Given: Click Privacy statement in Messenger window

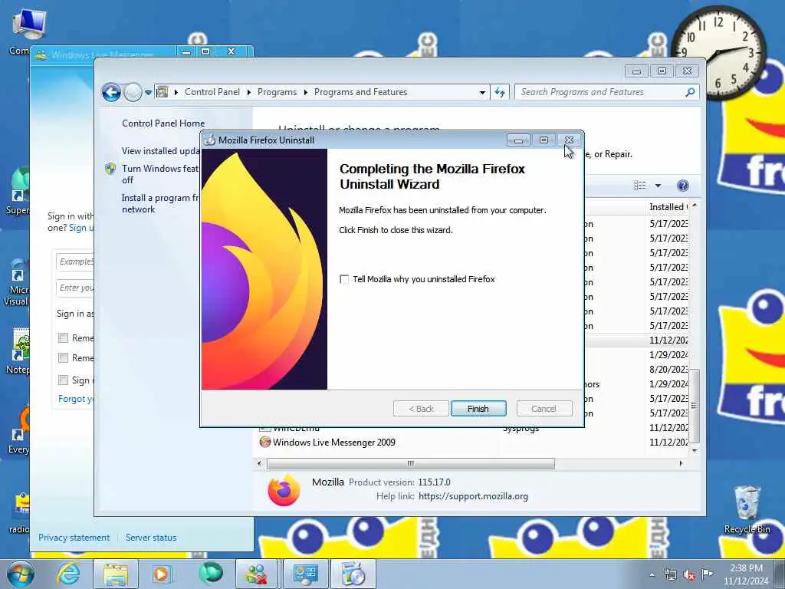Looking at the screenshot, I should [x=74, y=538].
